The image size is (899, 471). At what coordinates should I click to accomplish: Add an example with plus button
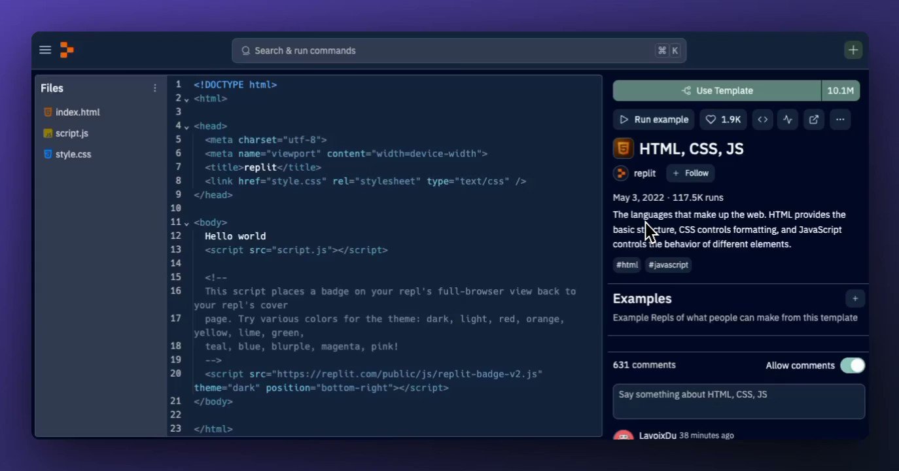point(855,298)
